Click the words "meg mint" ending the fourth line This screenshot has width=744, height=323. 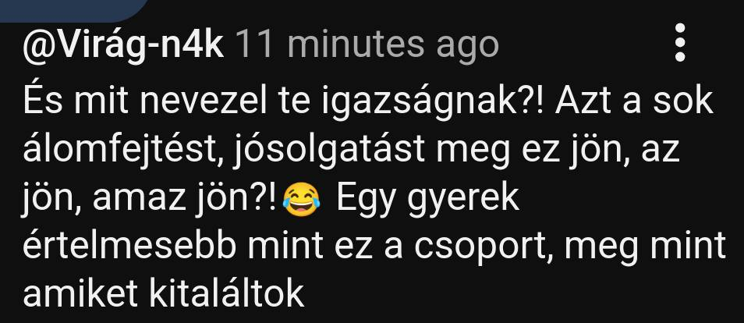click(x=645, y=247)
